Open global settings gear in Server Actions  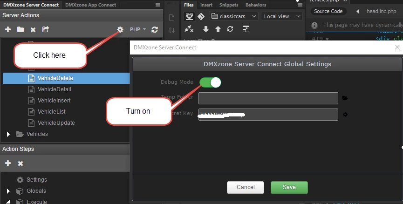[120, 29]
